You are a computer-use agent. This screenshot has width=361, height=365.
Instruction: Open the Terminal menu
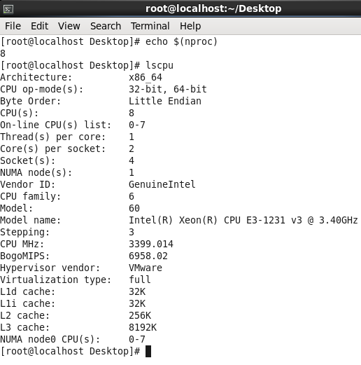150,26
